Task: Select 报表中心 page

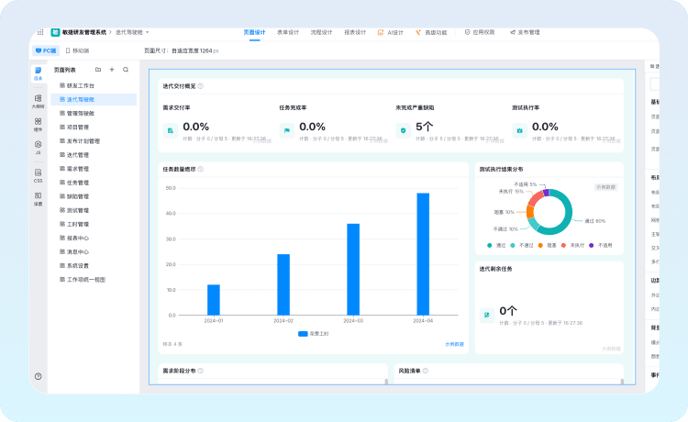Action: click(x=94, y=239)
